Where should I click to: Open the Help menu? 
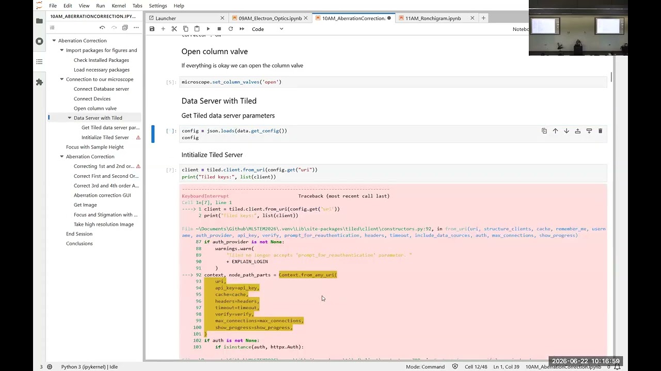click(179, 6)
